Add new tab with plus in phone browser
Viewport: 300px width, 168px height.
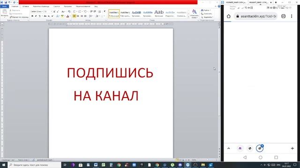coord(292,148)
